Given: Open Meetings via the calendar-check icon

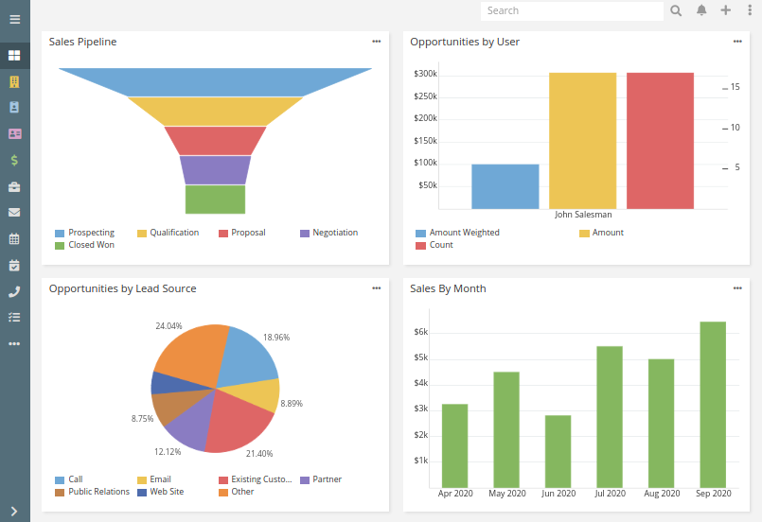Looking at the screenshot, I should pyautogui.click(x=14, y=265).
